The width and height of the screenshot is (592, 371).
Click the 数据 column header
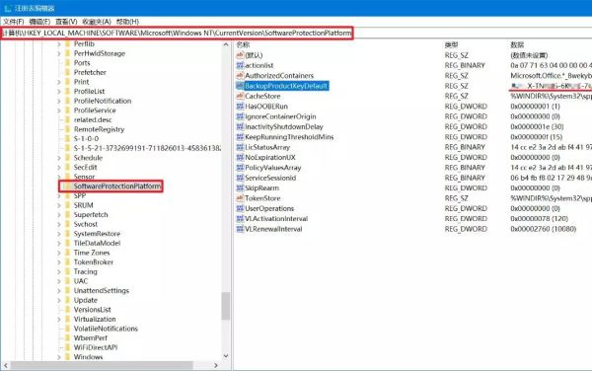(x=517, y=45)
